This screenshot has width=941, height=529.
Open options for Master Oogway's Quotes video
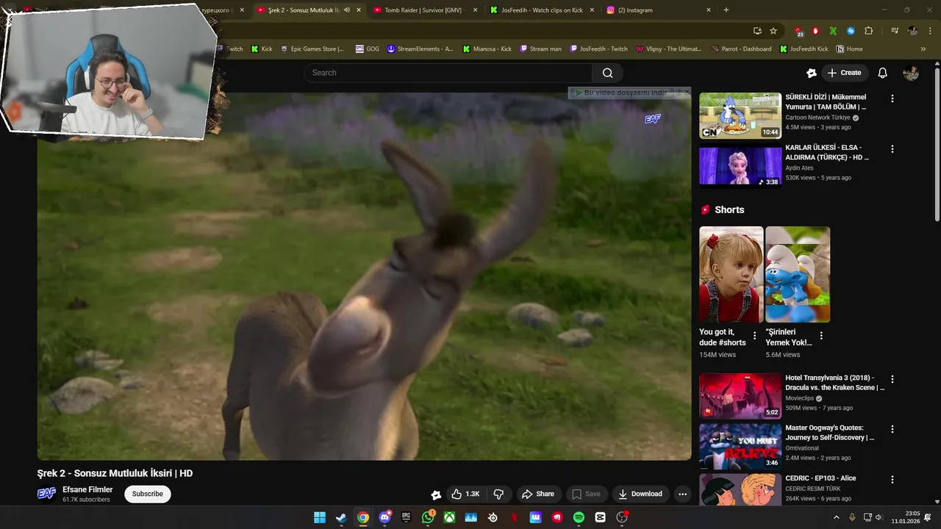coord(892,429)
